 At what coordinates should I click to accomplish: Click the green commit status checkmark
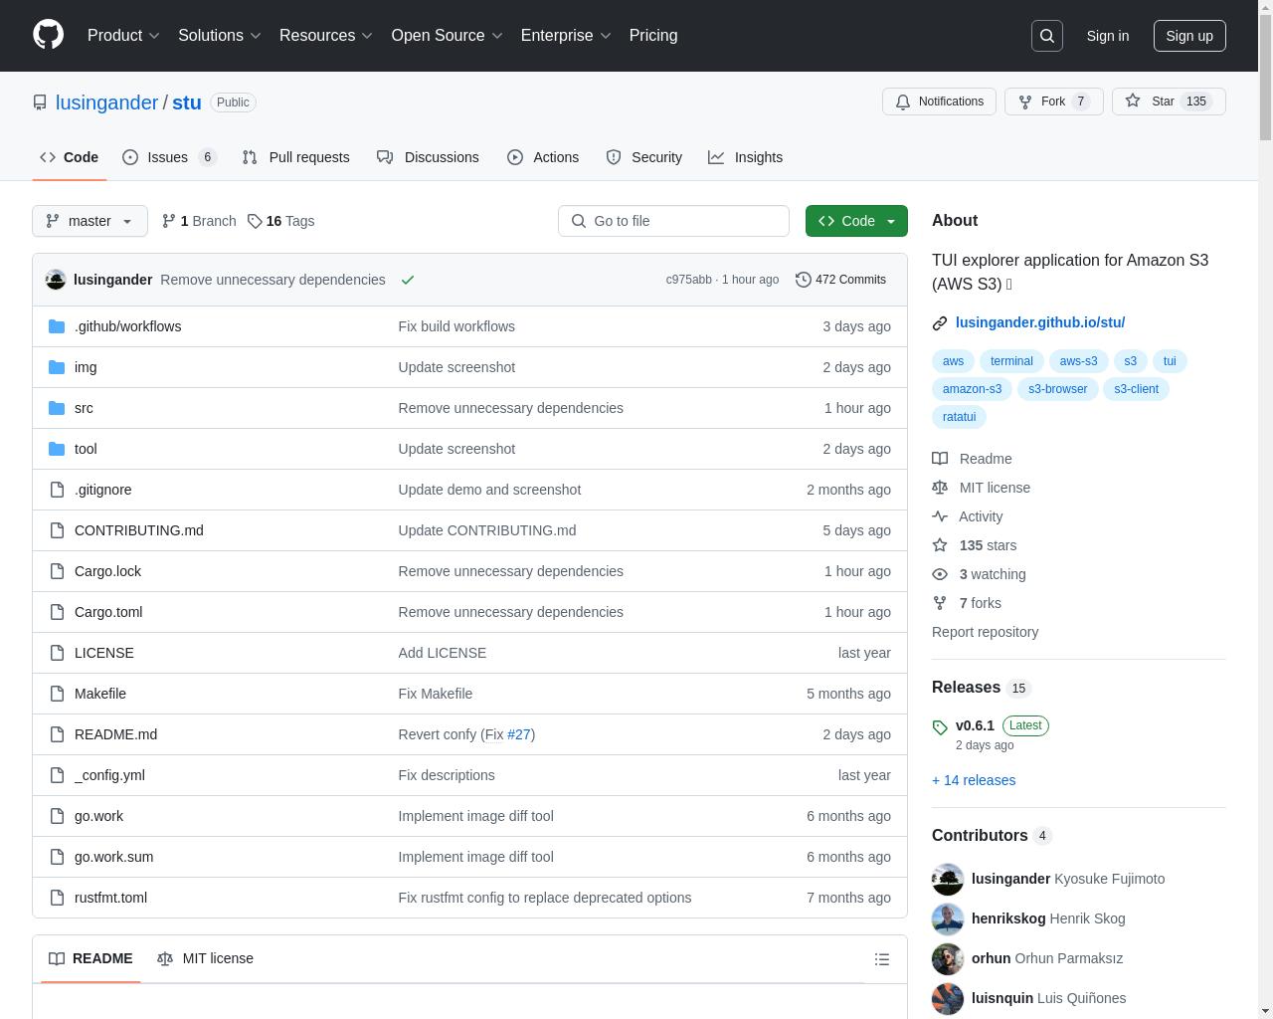click(x=408, y=280)
